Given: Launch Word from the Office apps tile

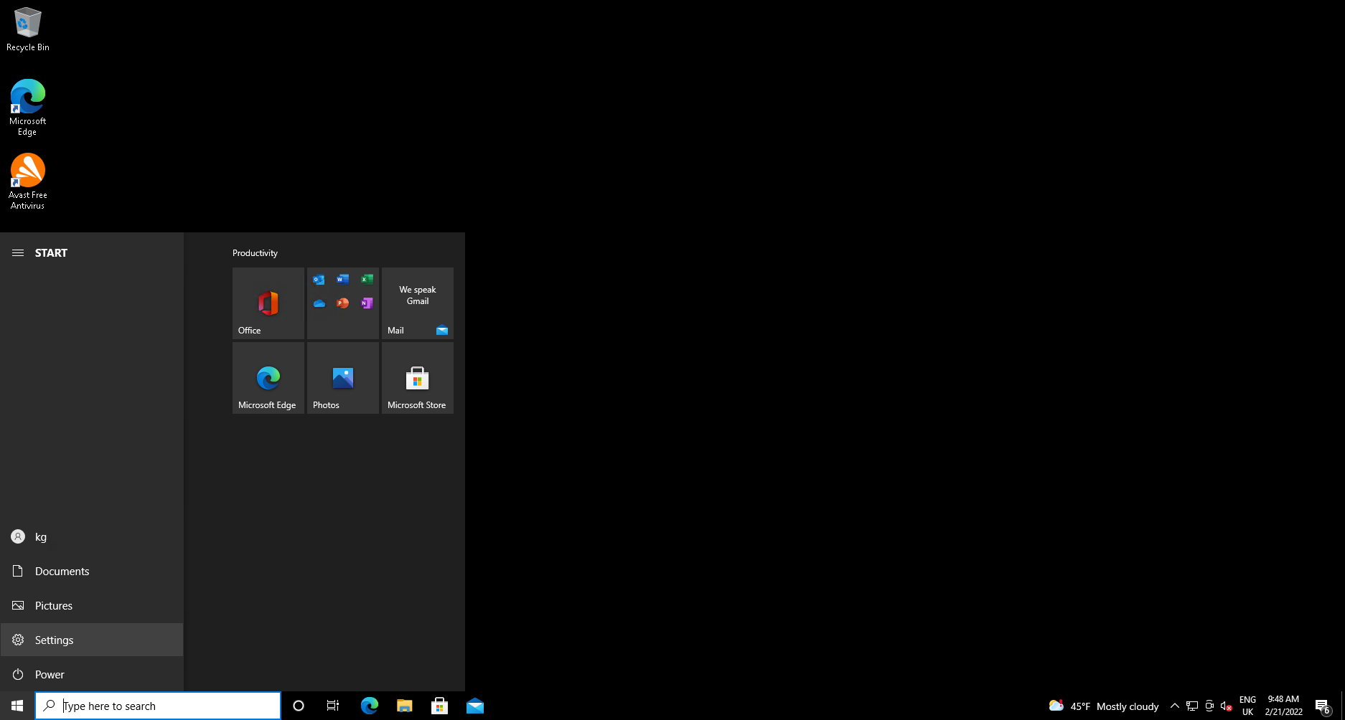Looking at the screenshot, I should [x=343, y=280].
